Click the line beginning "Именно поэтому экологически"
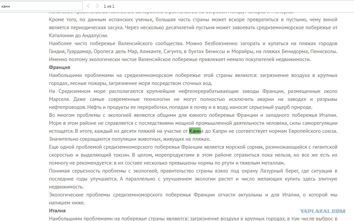Image resolution: width=354 pixels, height=221 pixels. coord(180,59)
